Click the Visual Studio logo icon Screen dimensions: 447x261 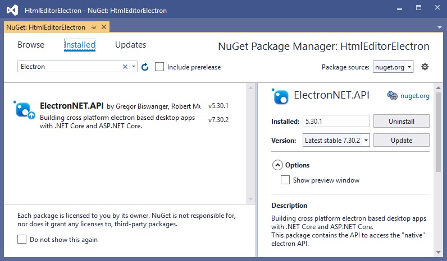coord(12,10)
